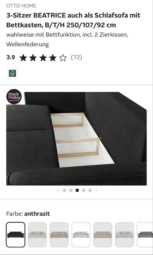This screenshot has width=153, height=255.
Task: Select the first filled rating star
Action: 23,58
